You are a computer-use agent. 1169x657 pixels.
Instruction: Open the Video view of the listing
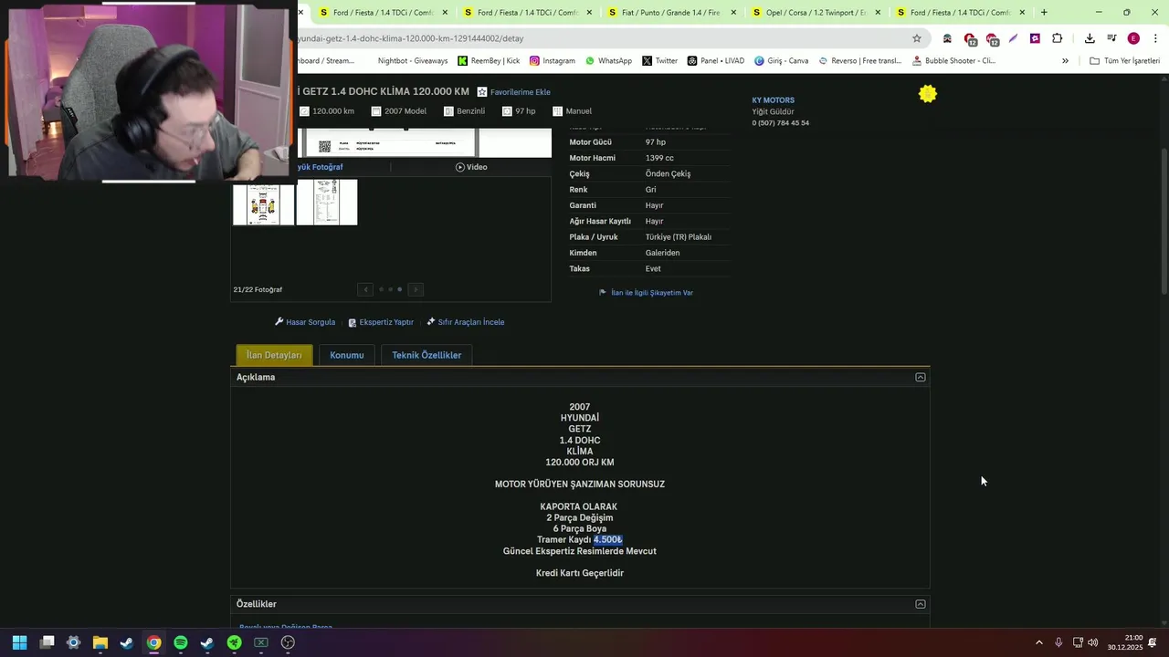[x=471, y=167]
